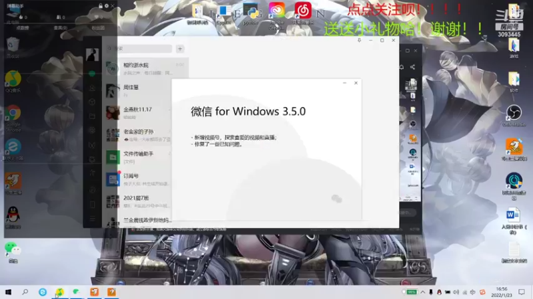This screenshot has width=533, height=299.
Task: Close the WeChat version 3.5.0 dialog
Action: (x=356, y=82)
